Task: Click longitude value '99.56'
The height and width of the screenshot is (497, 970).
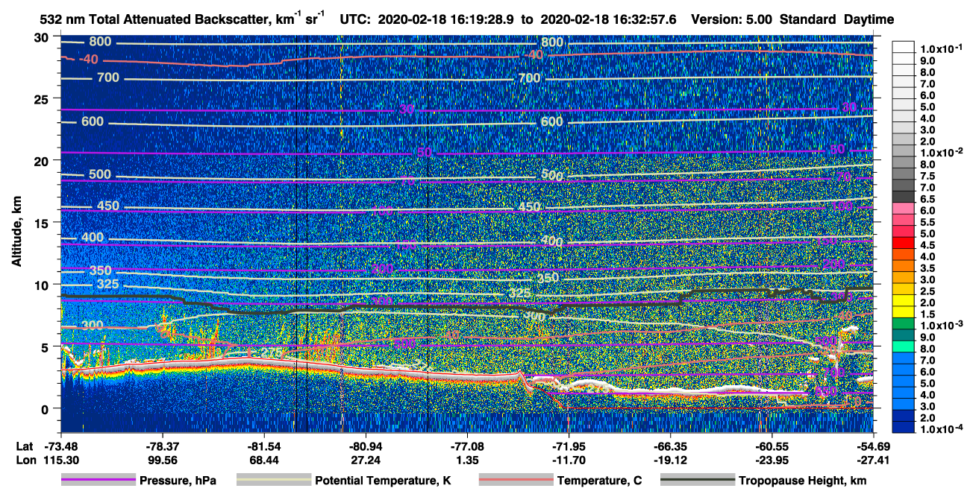Action: 162,460
